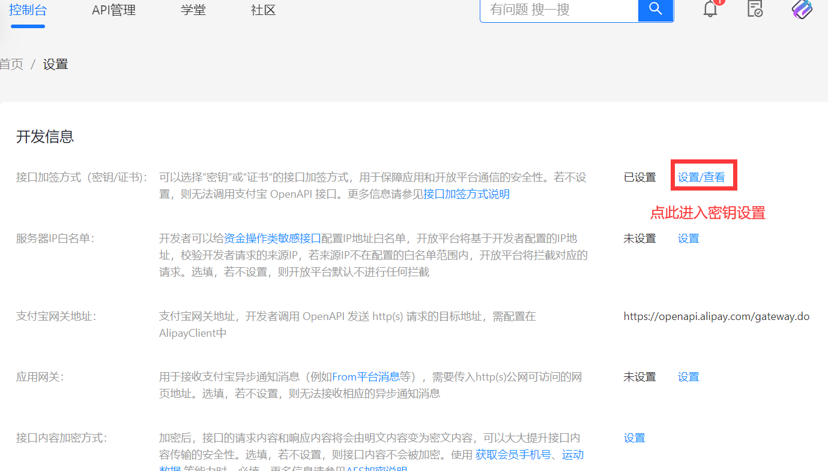Viewport: 828px width, 471px height.
Task: Open the user avatar icon menu
Action: (x=802, y=9)
